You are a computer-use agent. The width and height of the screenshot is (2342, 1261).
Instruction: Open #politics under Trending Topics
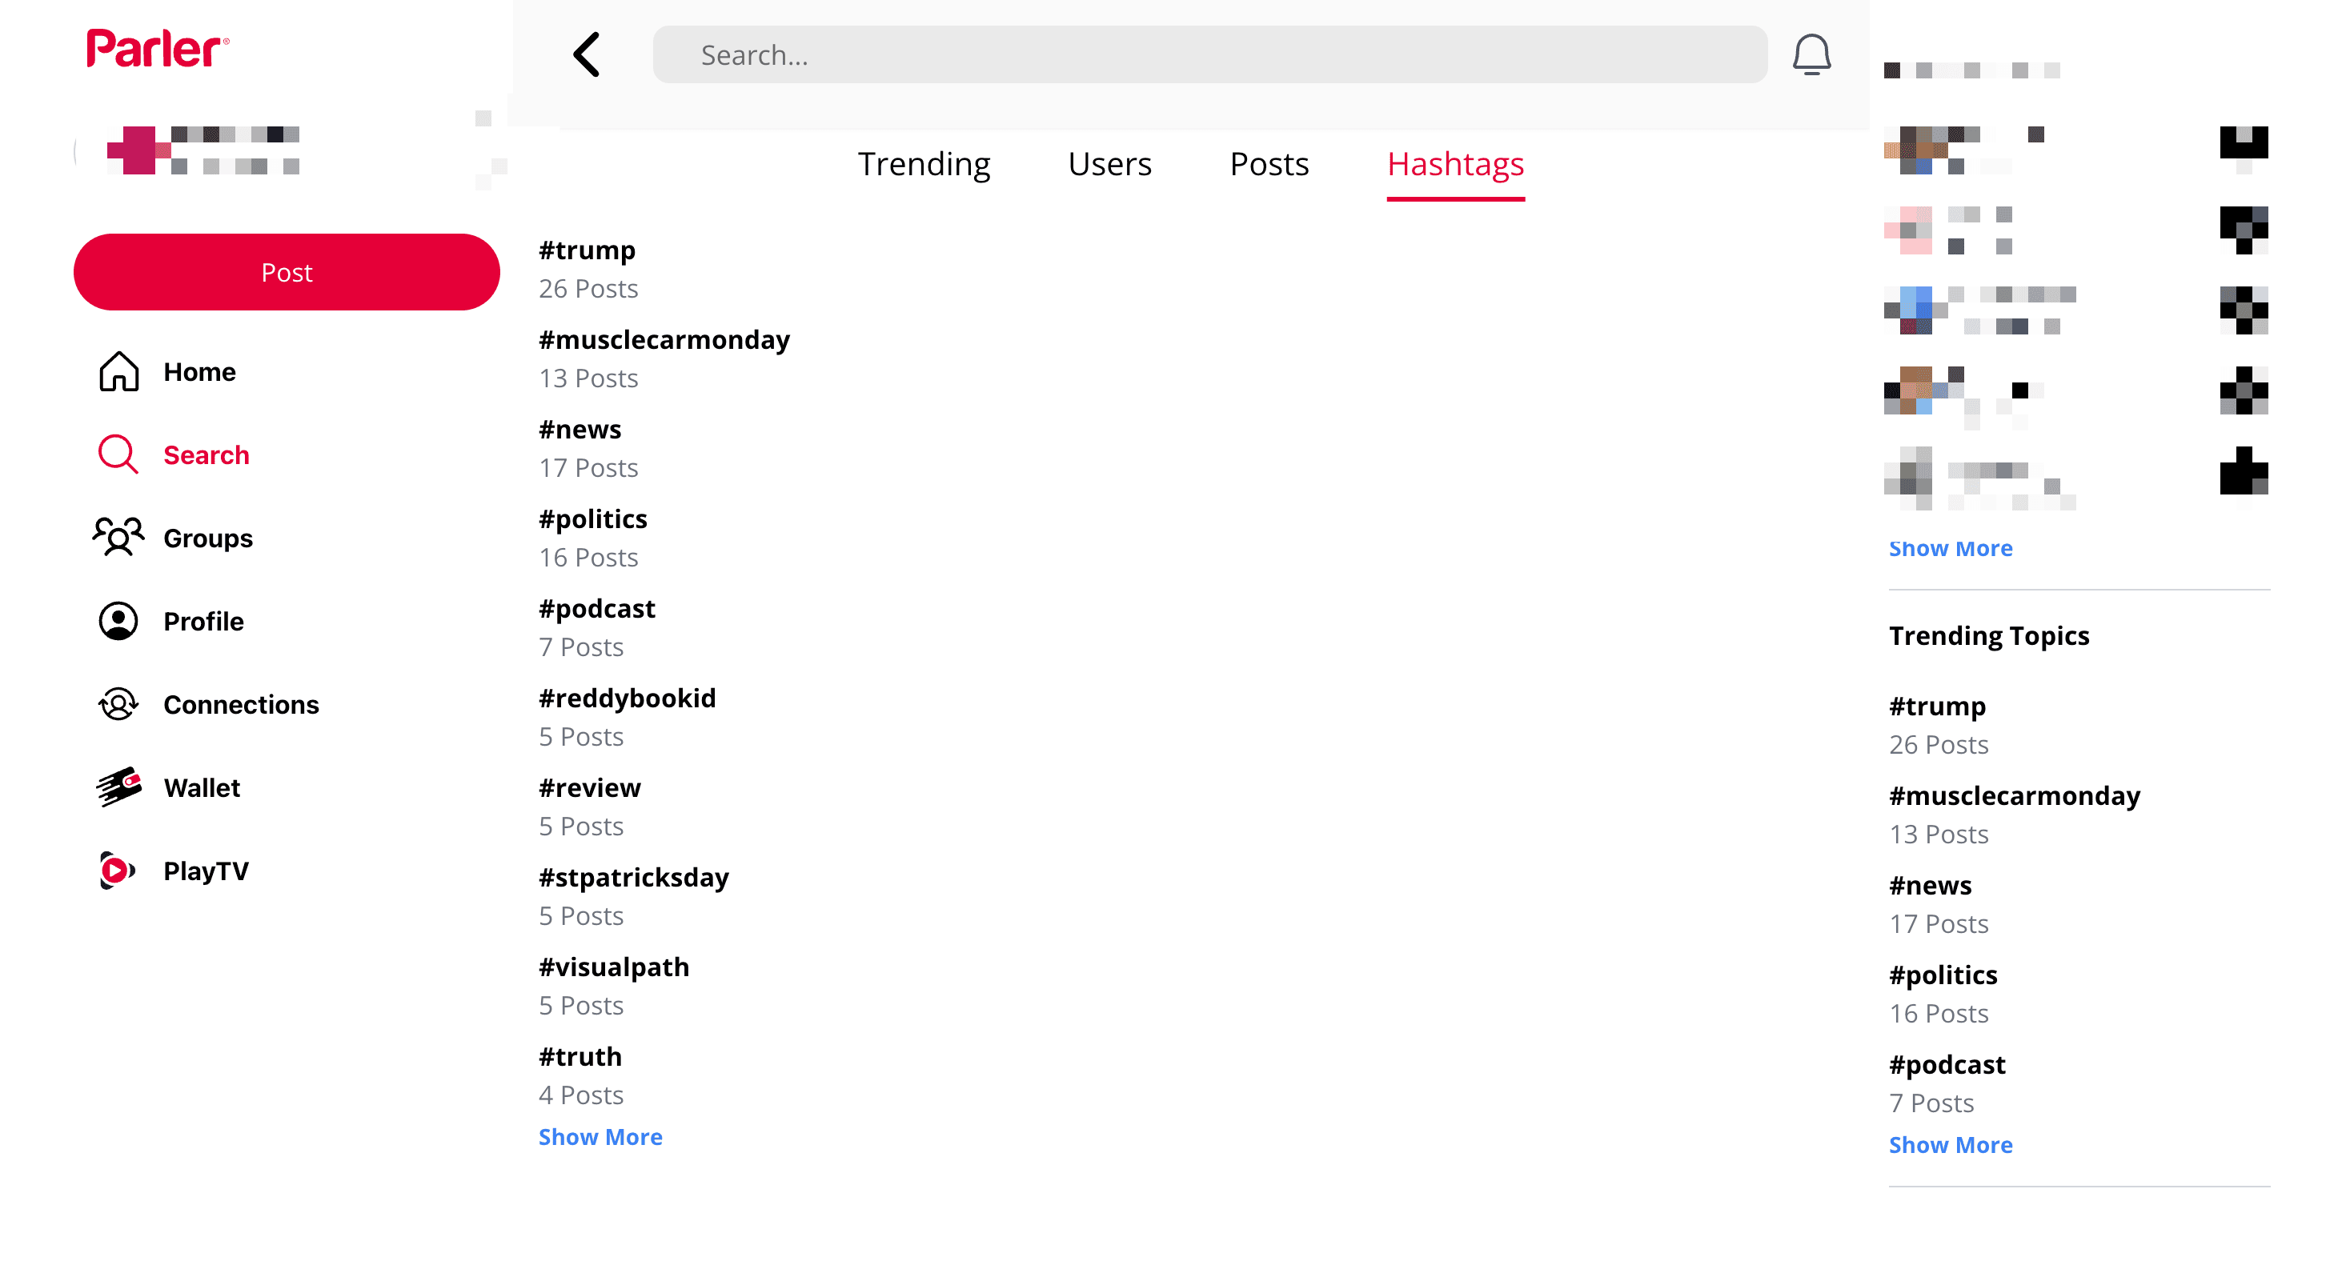point(1943,975)
